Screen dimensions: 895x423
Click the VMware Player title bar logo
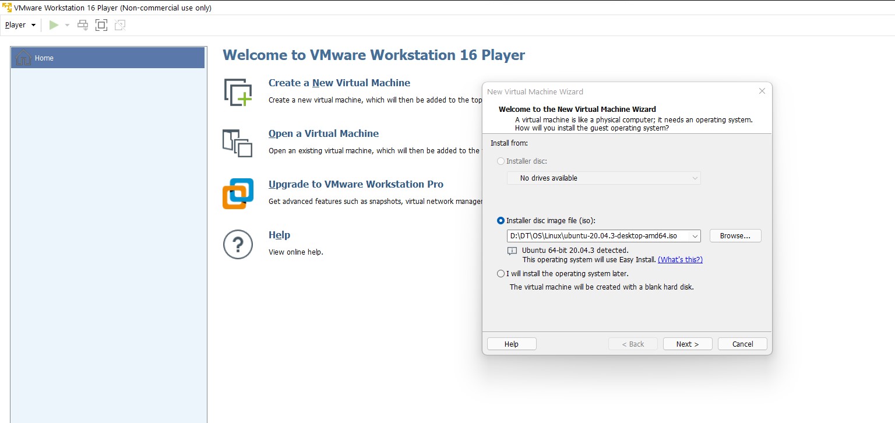point(7,8)
